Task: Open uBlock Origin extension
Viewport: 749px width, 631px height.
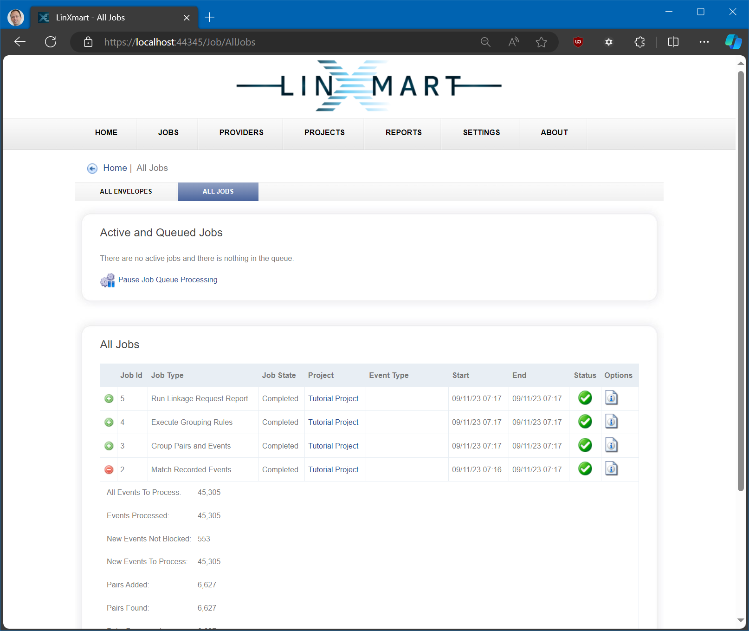Action: click(578, 42)
